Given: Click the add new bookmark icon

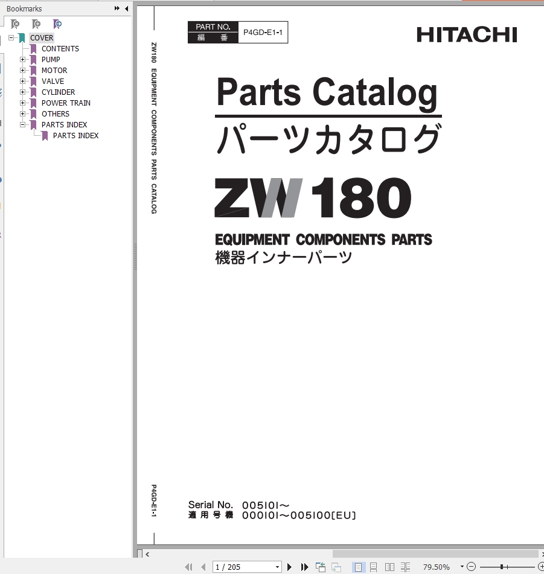Looking at the screenshot, I should 36,24.
